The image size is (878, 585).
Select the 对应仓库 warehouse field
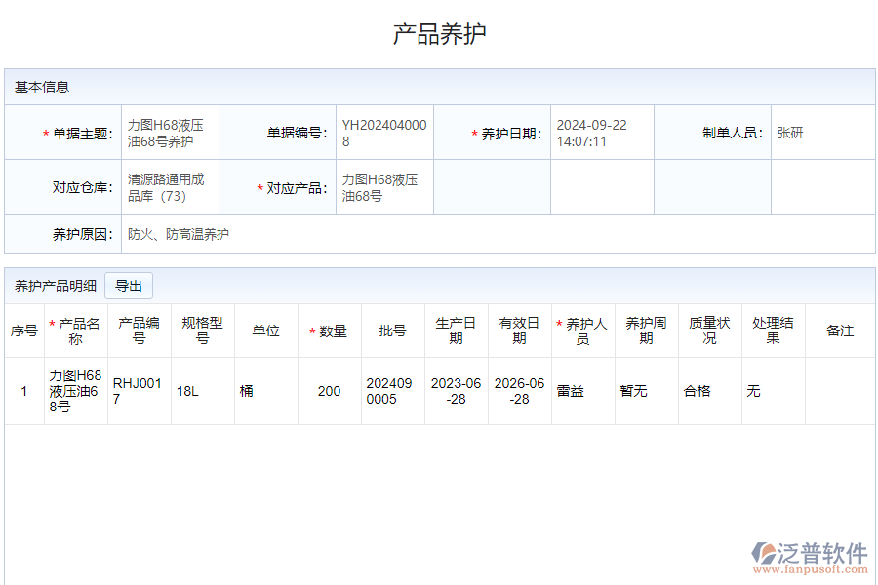(166, 188)
